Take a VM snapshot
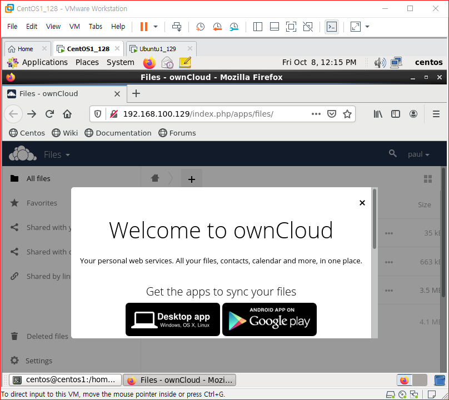 [x=200, y=27]
